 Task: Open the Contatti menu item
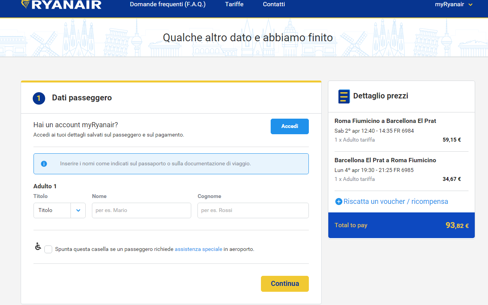coord(274,4)
